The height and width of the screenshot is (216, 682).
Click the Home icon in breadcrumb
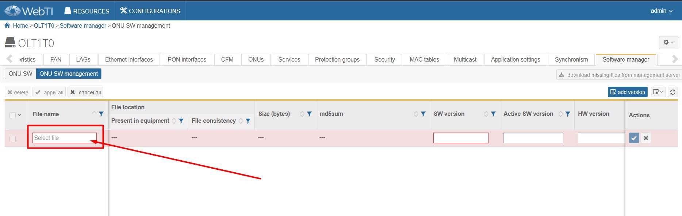(7, 25)
